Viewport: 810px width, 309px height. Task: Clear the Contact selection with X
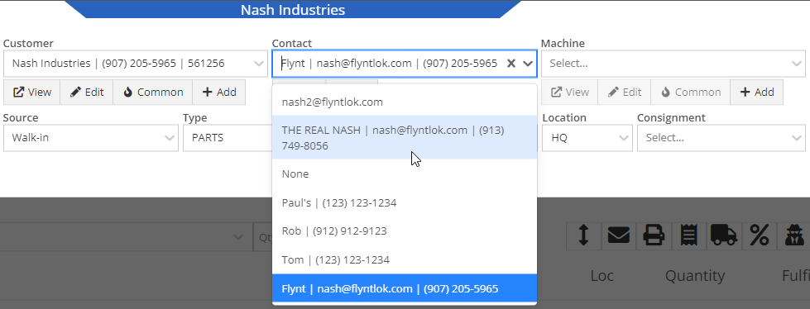511,64
